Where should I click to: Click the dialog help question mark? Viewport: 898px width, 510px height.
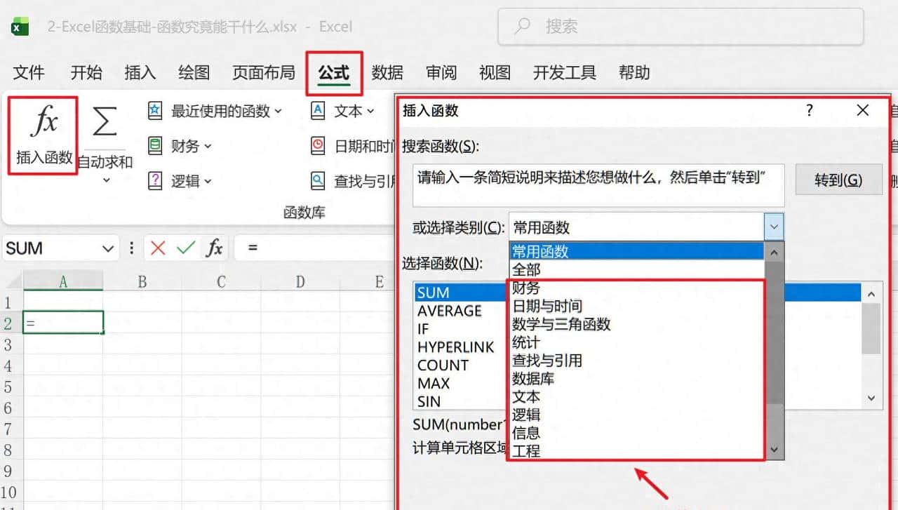809,110
